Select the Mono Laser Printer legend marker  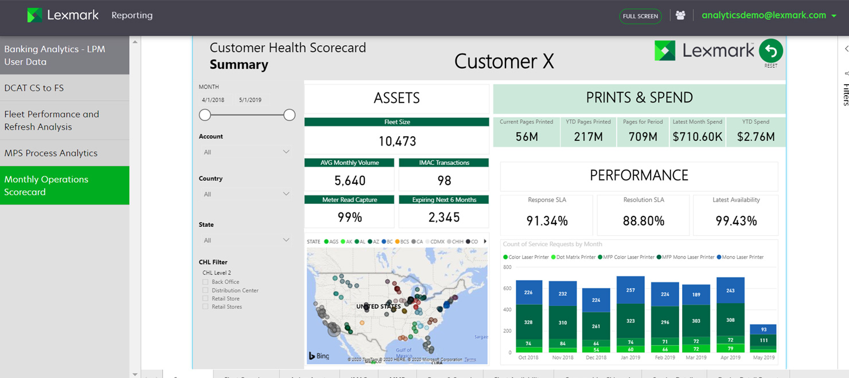719,257
